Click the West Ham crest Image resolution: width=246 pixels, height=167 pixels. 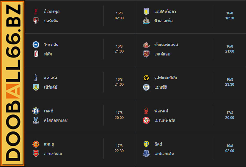[146, 54]
